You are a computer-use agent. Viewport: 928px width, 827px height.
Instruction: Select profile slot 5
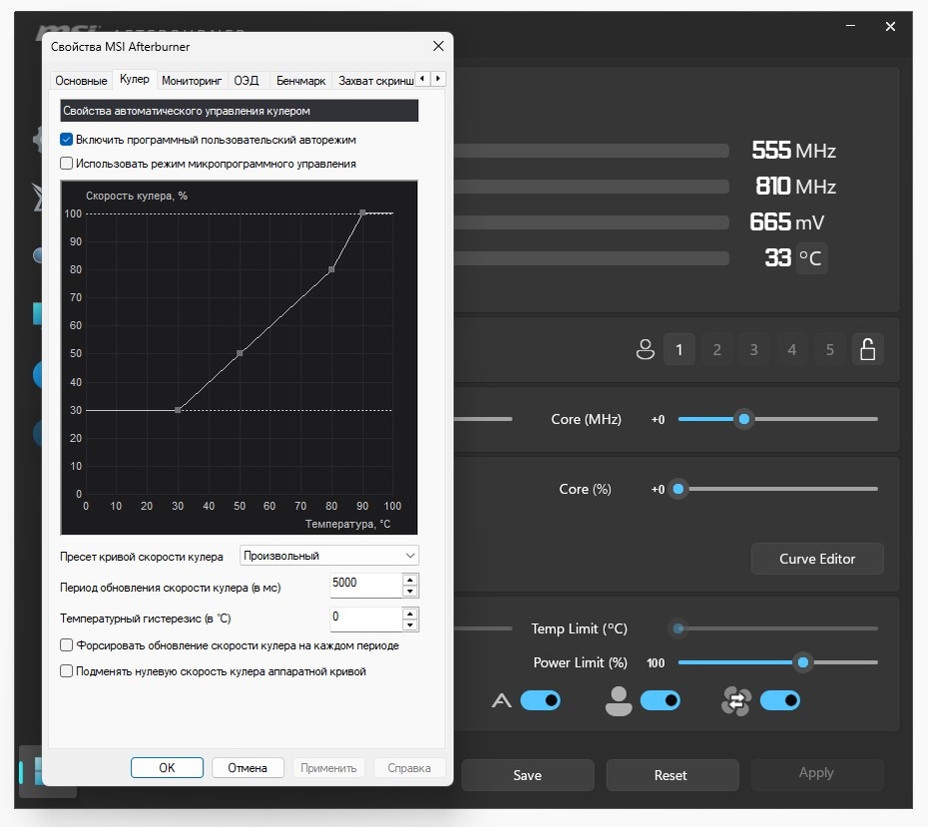pyautogui.click(x=830, y=349)
